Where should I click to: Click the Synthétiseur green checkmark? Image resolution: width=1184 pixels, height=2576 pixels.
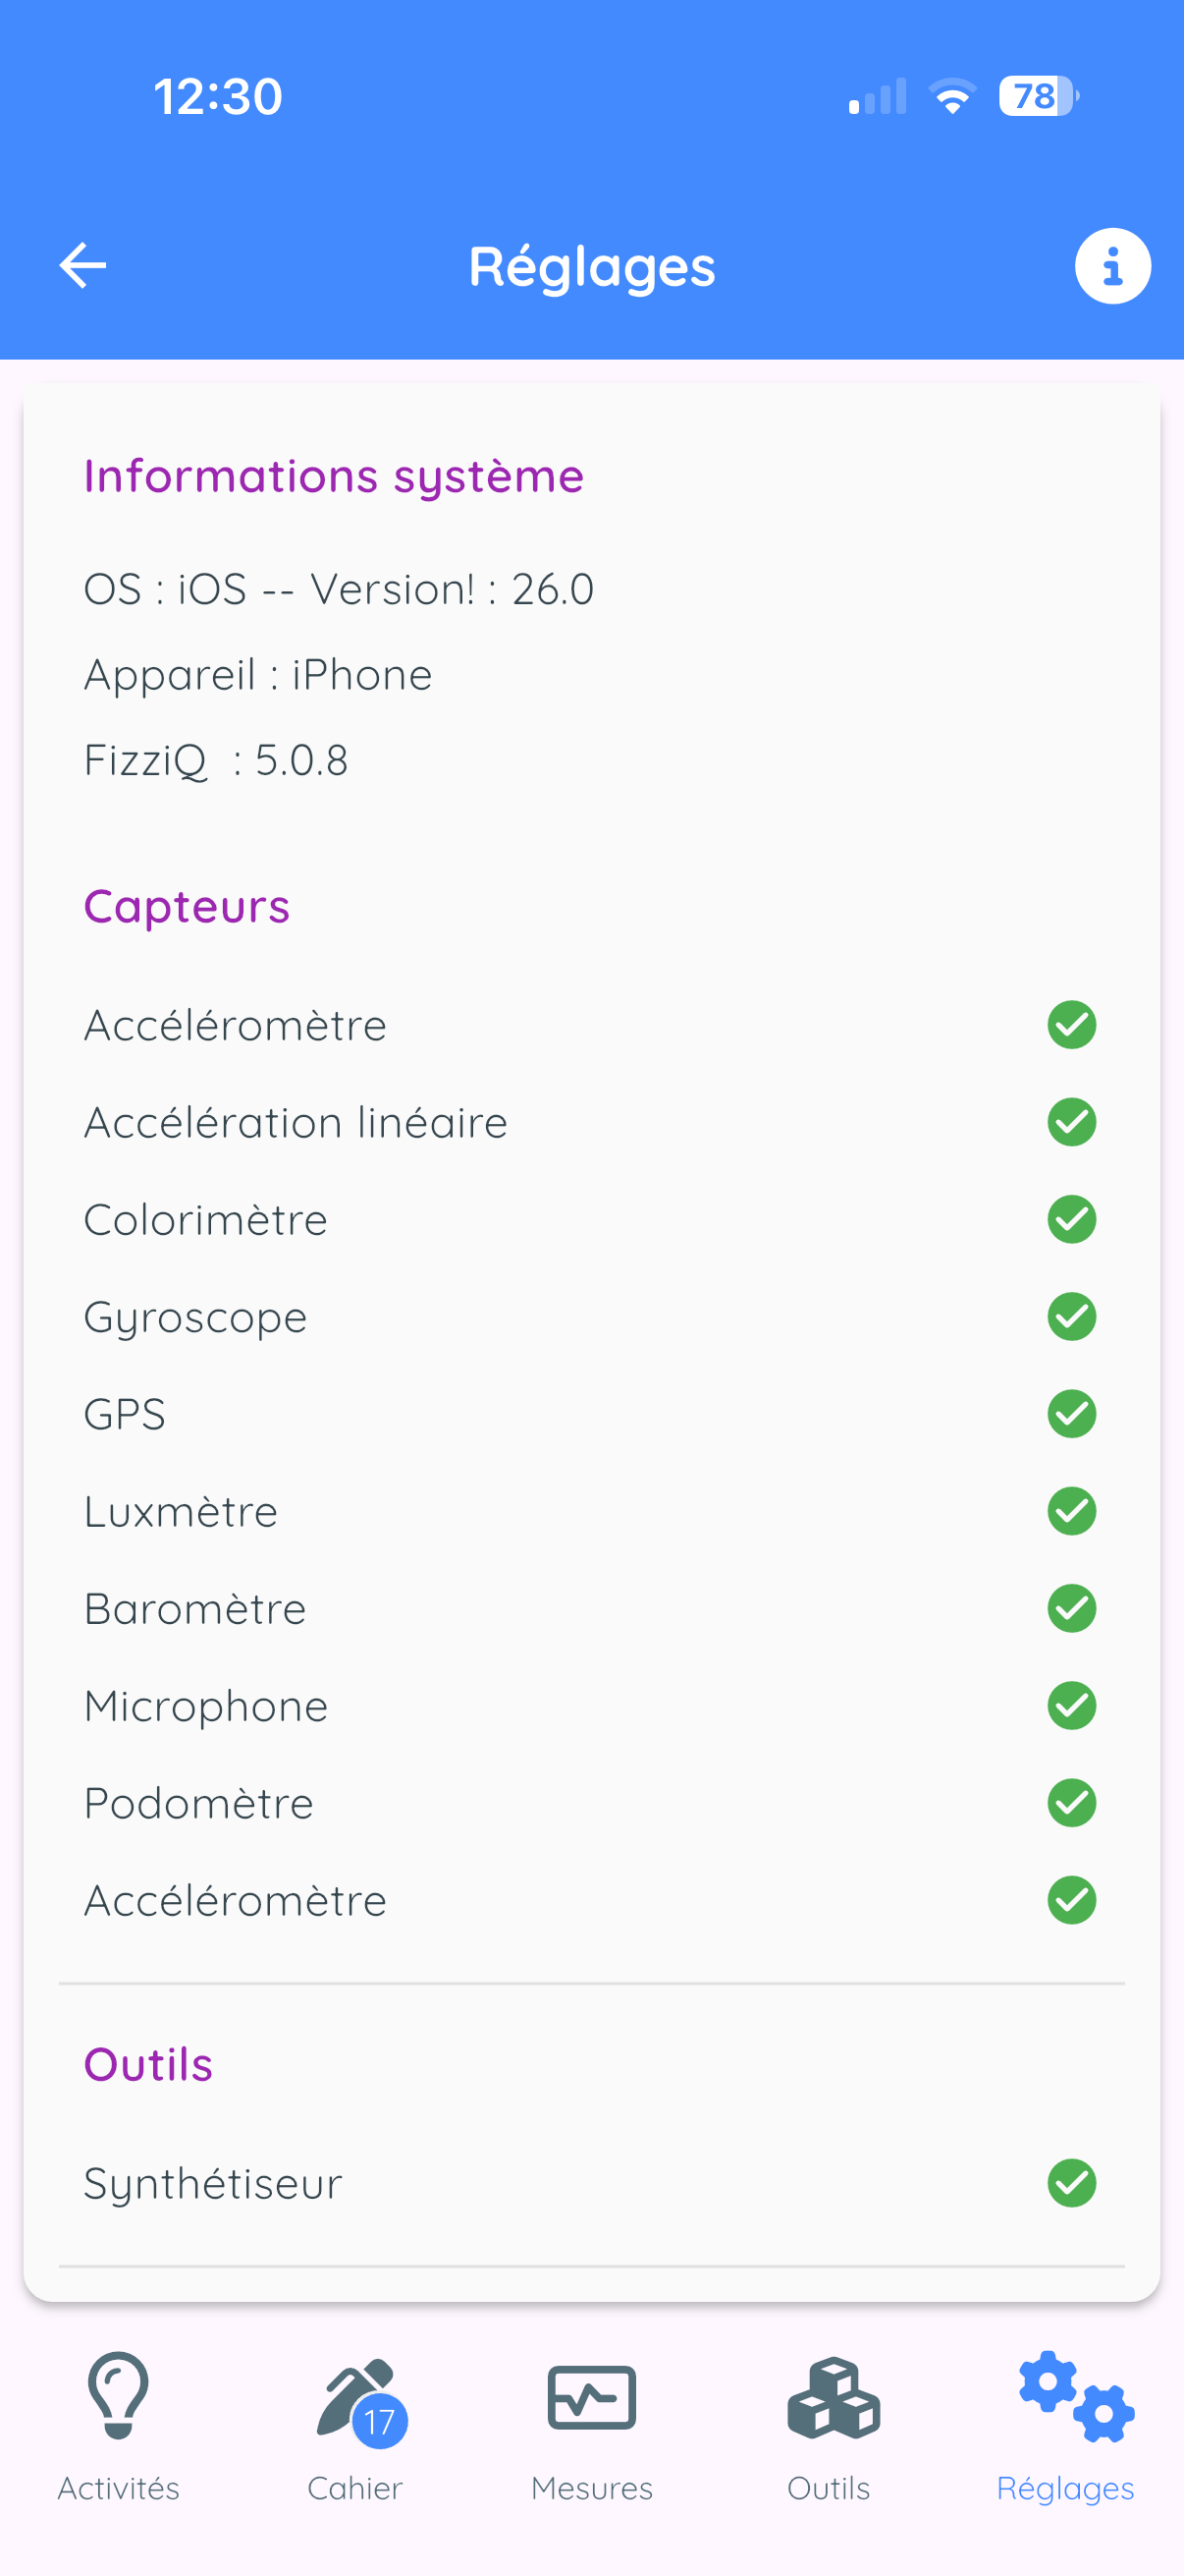click(x=1071, y=2182)
